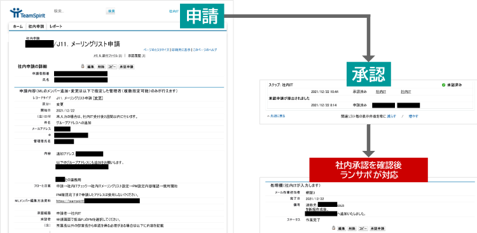The height and width of the screenshot is (233, 477).
Task: Open the ページのカスタマイズ link
Action: pyautogui.click(x=156, y=50)
